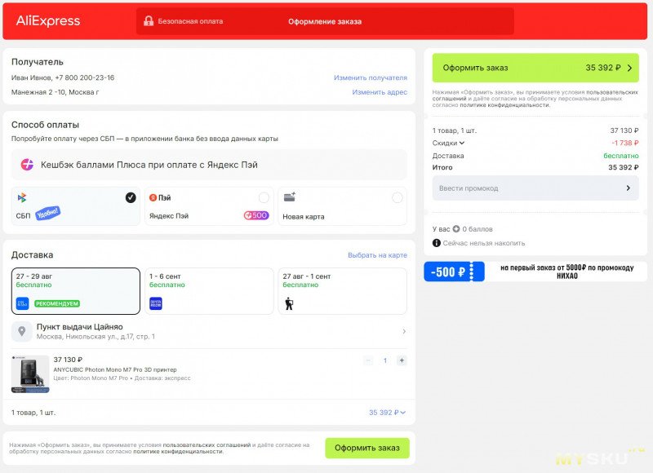Increase product quantity with the plus button
The width and height of the screenshot is (653, 473).
[x=402, y=360]
